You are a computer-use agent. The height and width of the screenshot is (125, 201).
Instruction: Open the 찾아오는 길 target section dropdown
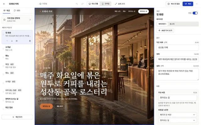[177, 120]
